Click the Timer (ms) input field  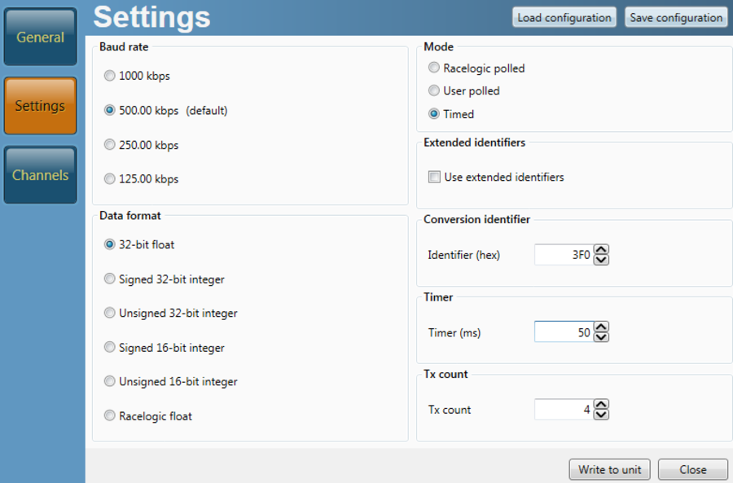pyautogui.click(x=563, y=332)
